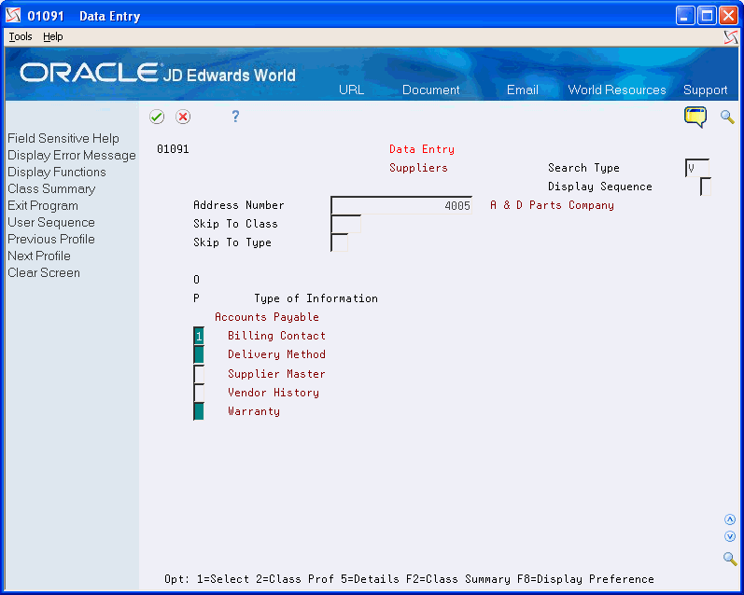This screenshot has width=744, height=595.
Task: Choose Exit Program
Action: point(43,205)
